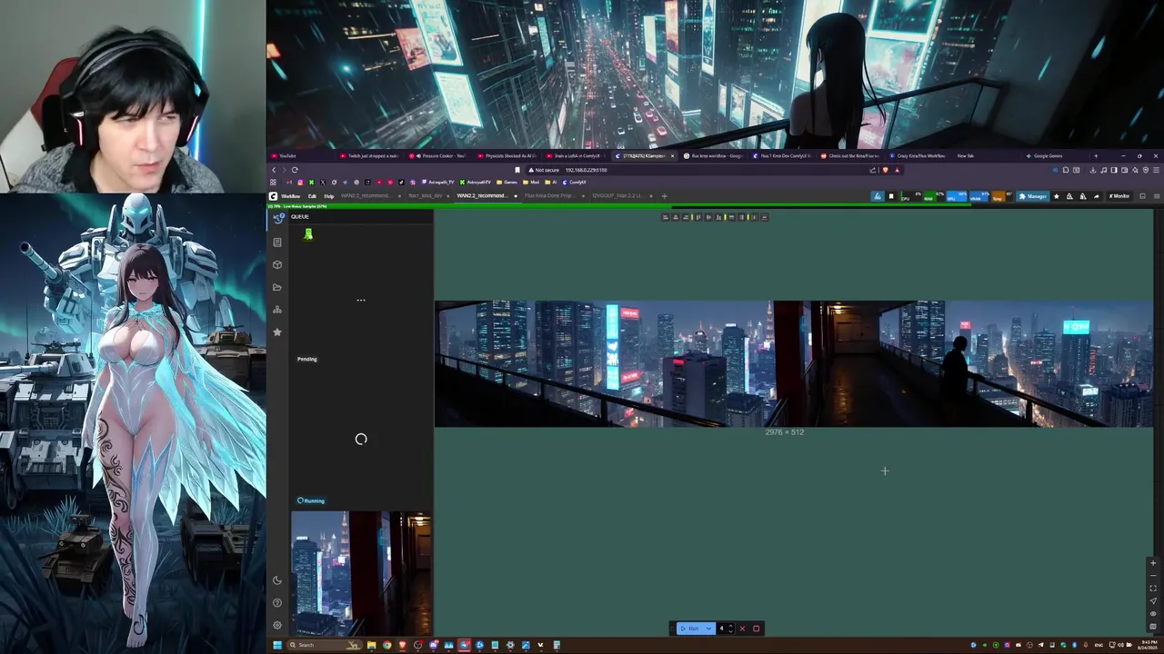The height and width of the screenshot is (654, 1164).
Task: Click the Windows taskbar Search box
Action: (324, 645)
